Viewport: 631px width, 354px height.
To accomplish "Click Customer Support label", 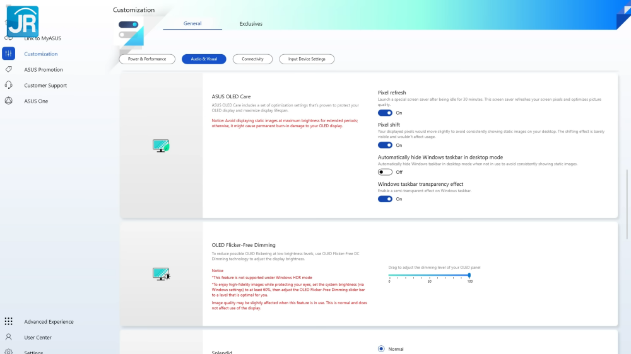I will tap(45, 85).
